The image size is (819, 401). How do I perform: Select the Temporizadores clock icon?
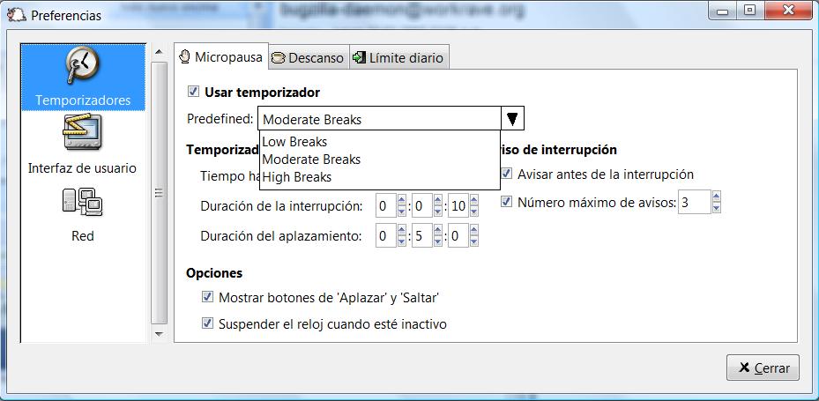pos(83,65)
